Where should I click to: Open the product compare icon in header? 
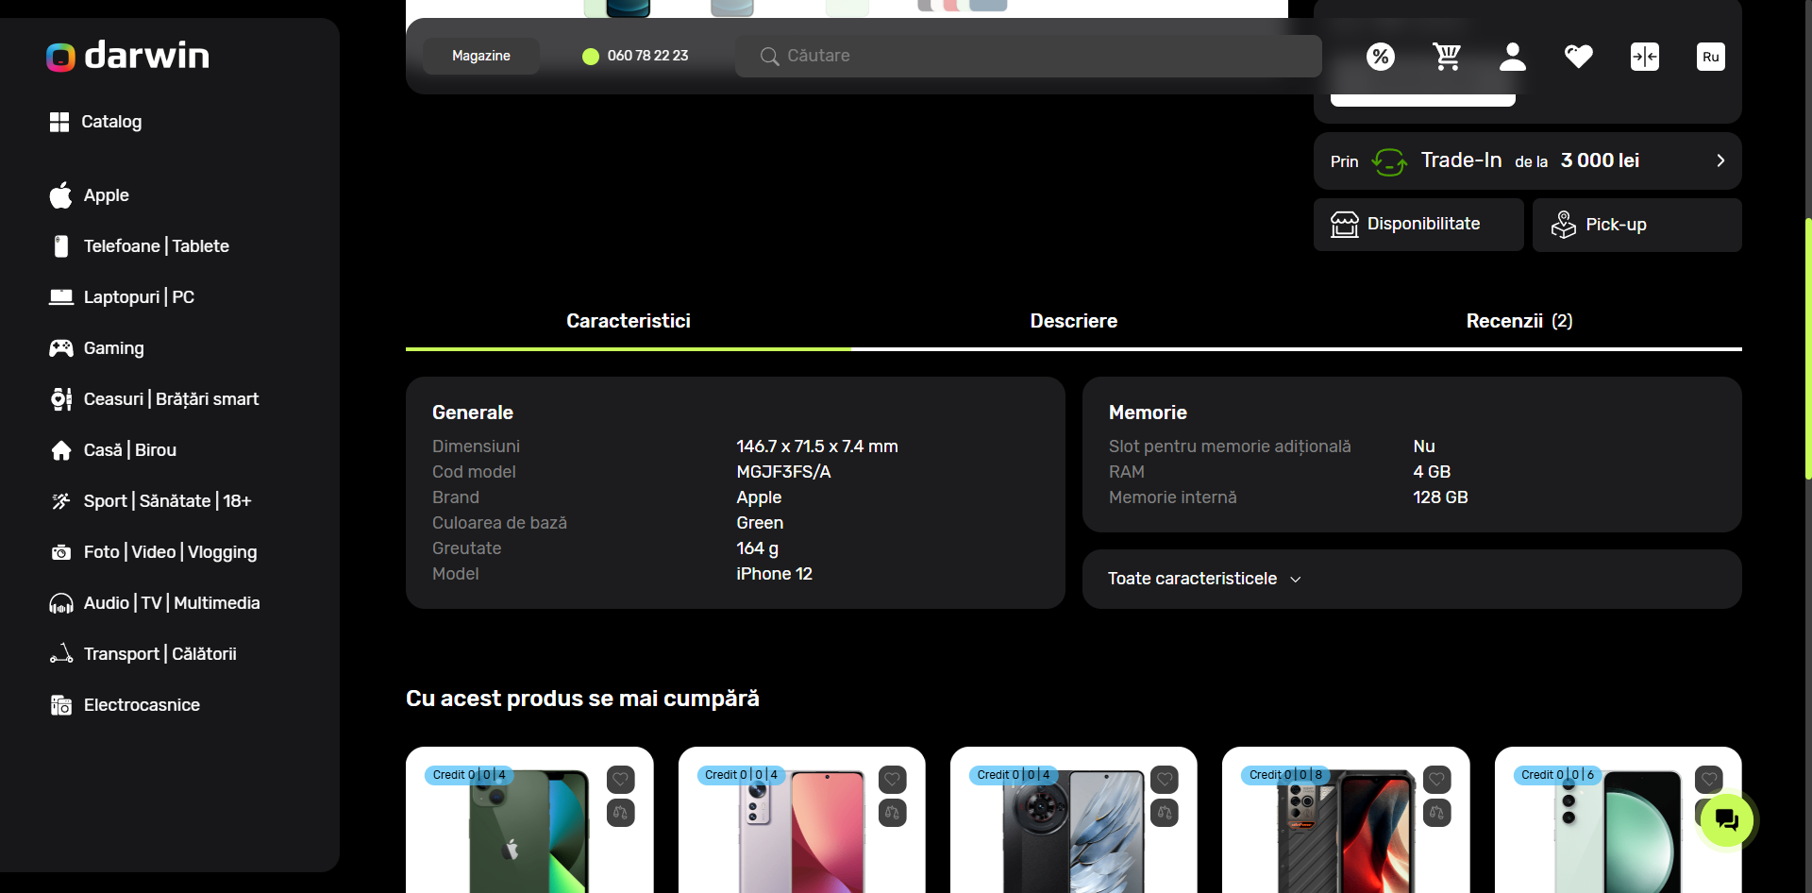[x=1644, y=57]
